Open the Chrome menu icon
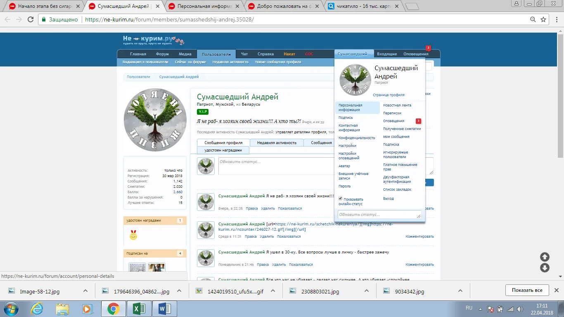 click(556, 19)
